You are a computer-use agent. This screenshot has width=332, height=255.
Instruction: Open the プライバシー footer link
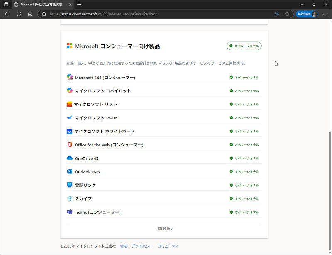(142, 246)
